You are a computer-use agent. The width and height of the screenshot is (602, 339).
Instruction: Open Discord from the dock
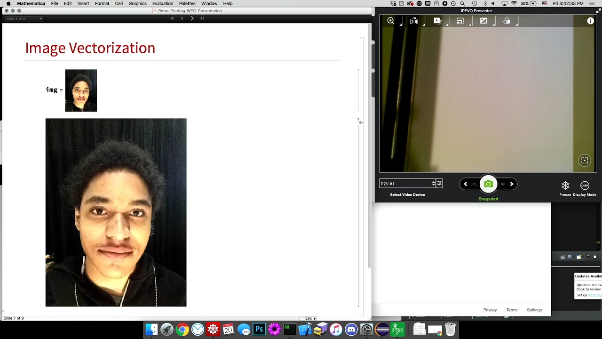tap(351, 329)
